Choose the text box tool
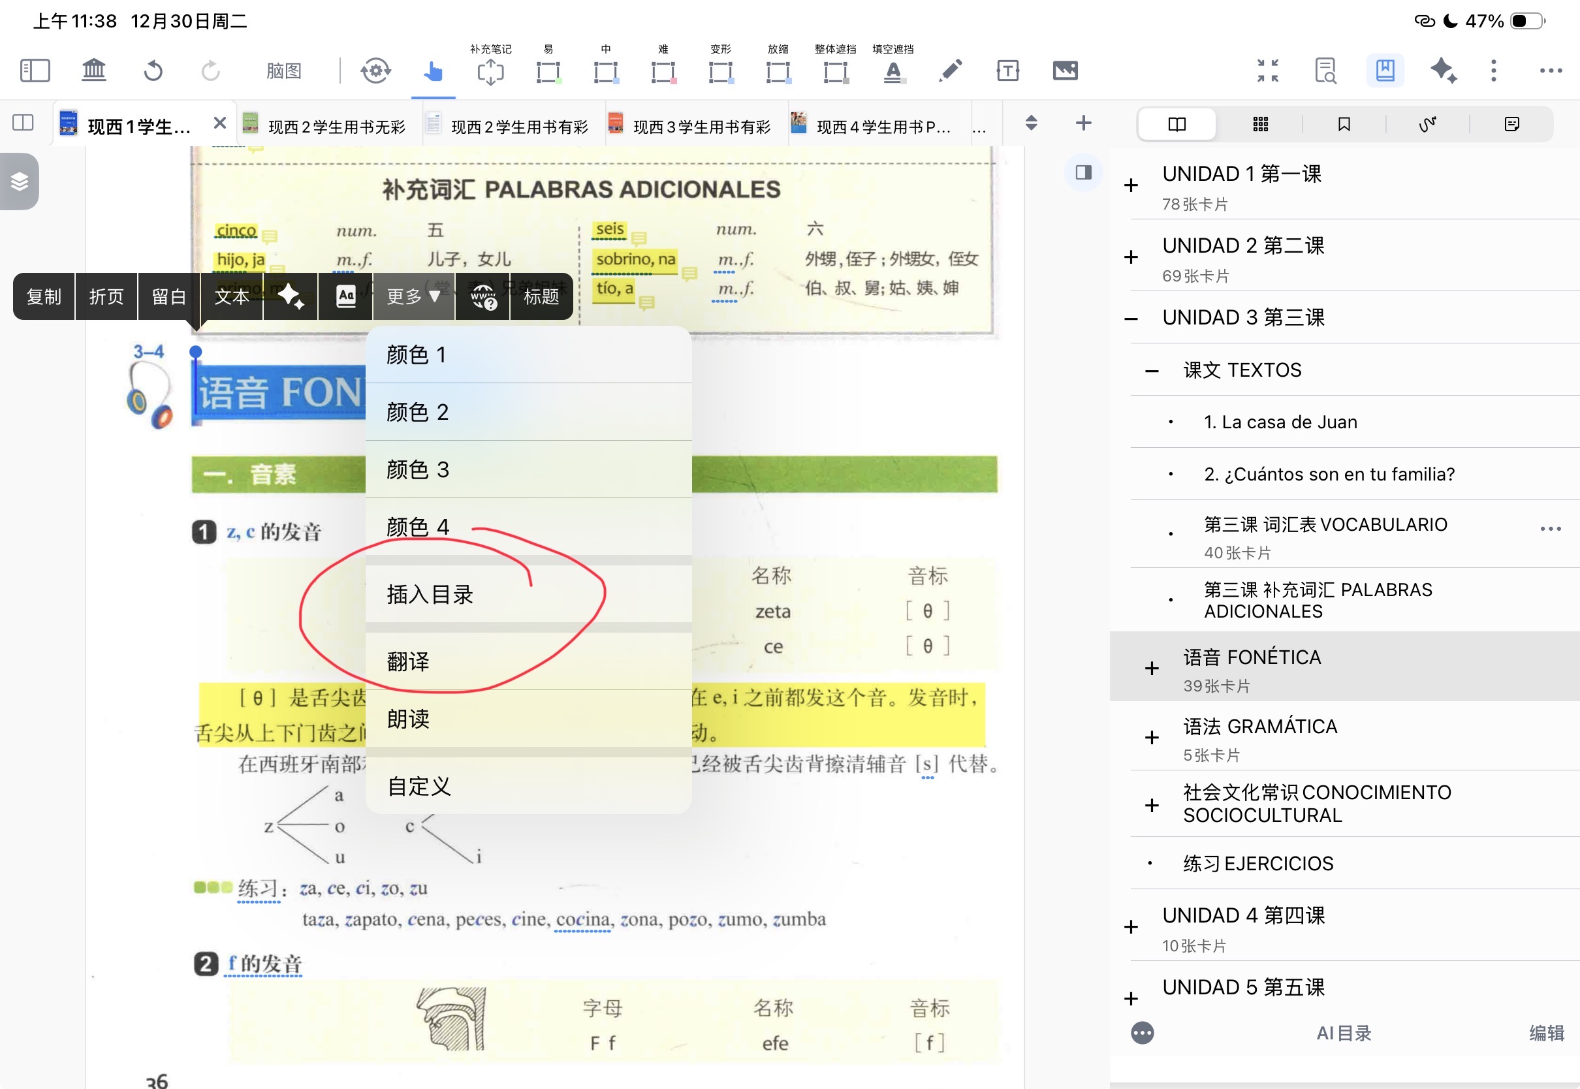This screenshot has width=1580, height=1089. tap(1007, 71)
